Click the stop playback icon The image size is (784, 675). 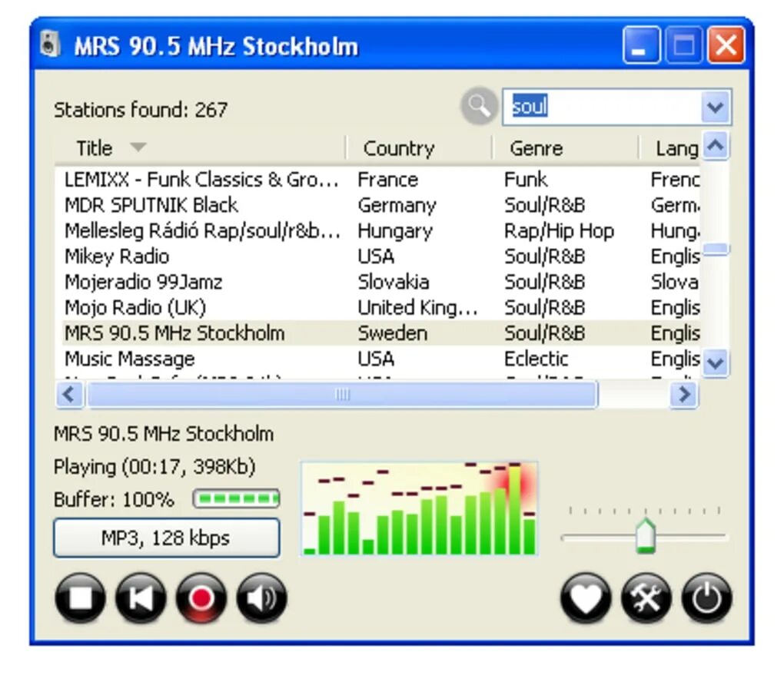coord(80,598)
